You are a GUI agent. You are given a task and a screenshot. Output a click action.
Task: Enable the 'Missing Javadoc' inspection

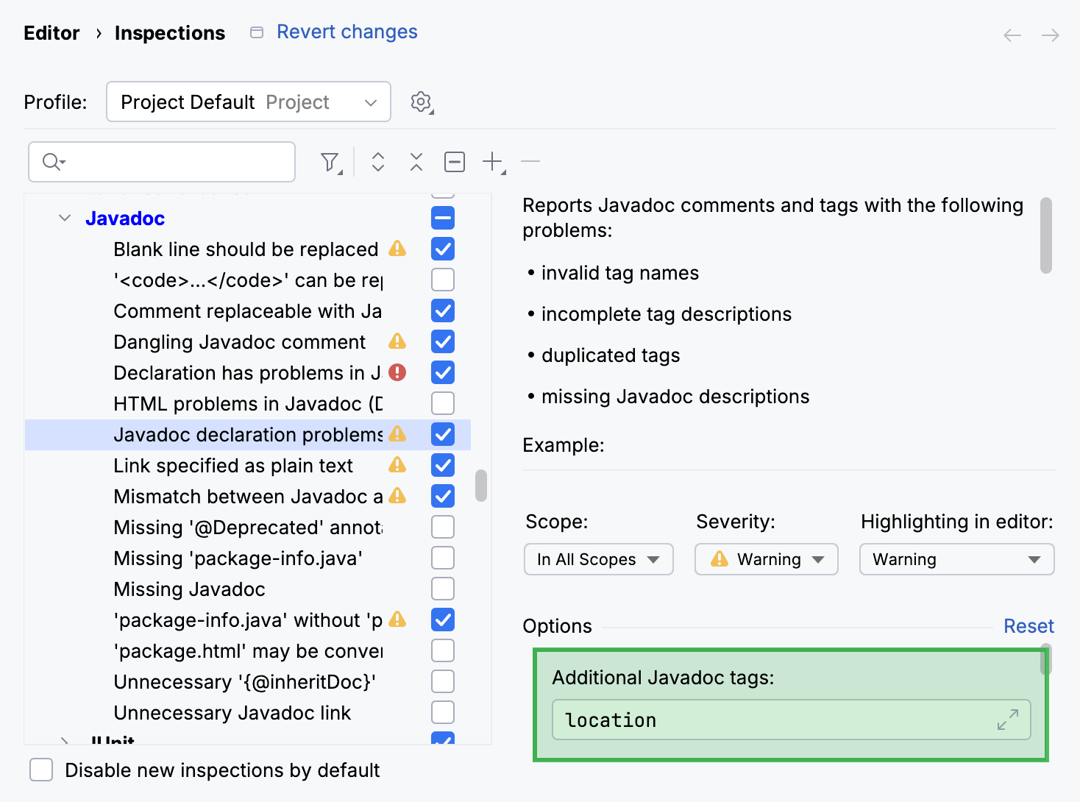coord(442,589)
